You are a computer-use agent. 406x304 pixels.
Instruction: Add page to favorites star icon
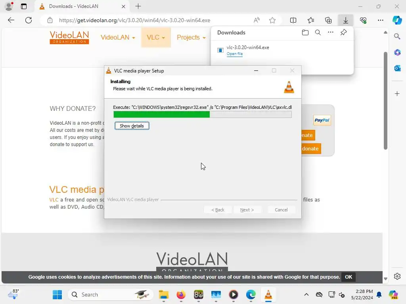(x=272, y=20)
